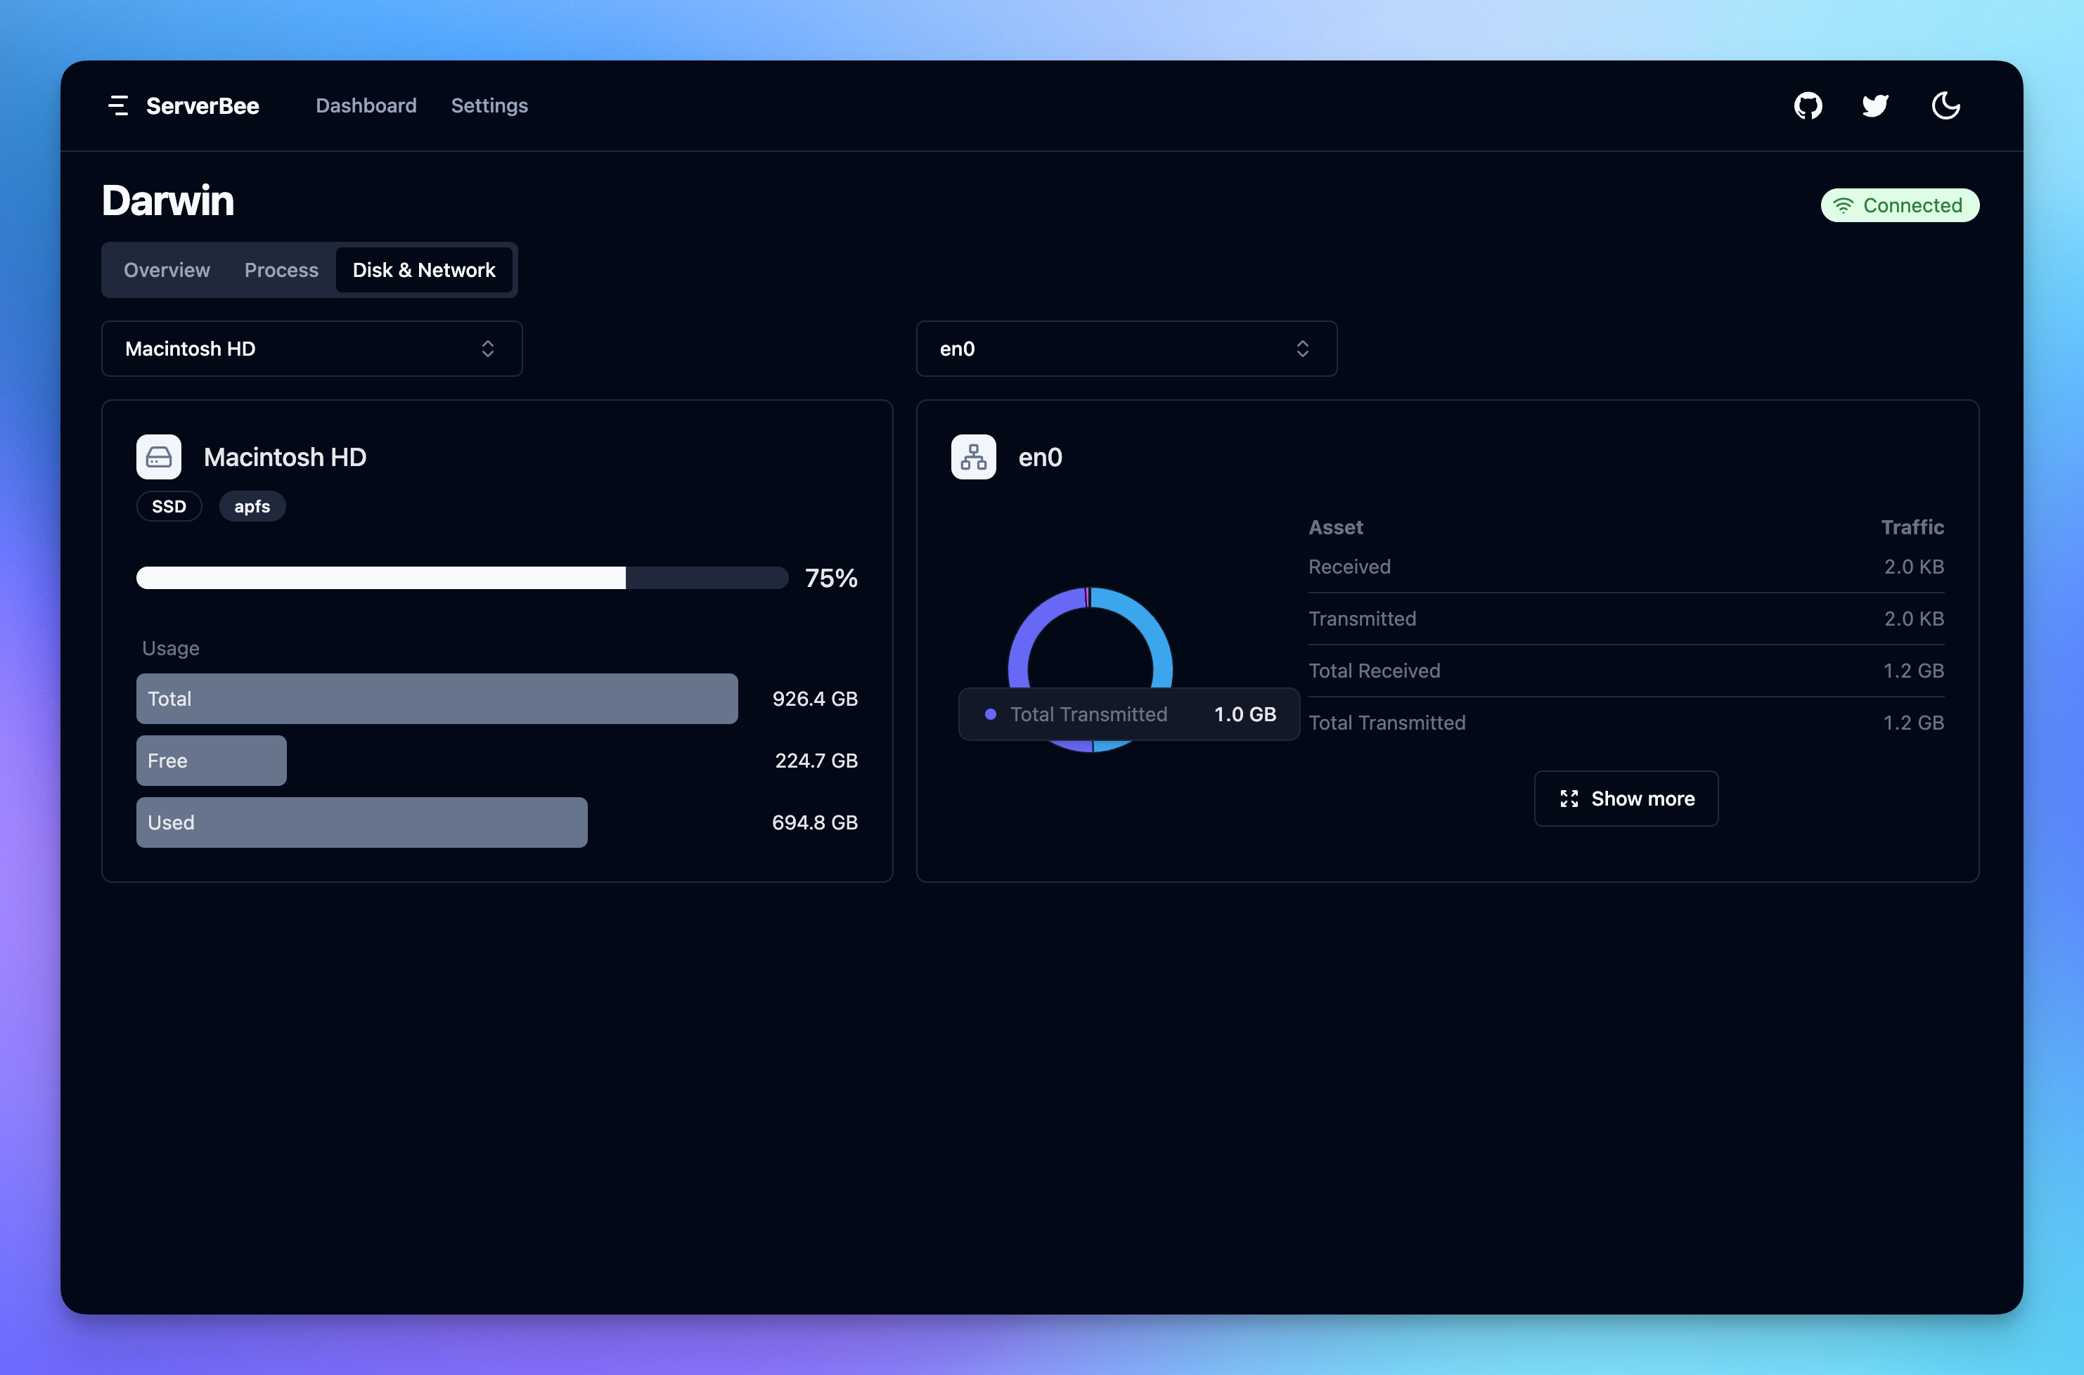Open the Macintosh HD disk dropdown
The image size is (2084, 1375).
(311, 349)
